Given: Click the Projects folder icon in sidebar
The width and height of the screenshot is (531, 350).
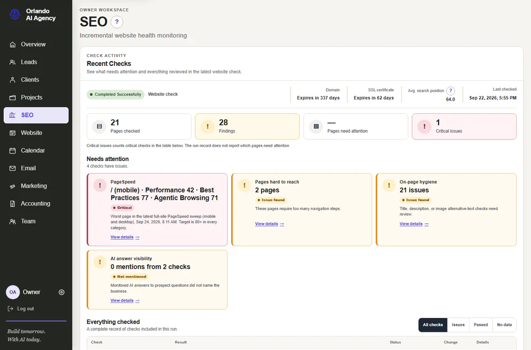Looking at the screenshot, I should (13, 97).
